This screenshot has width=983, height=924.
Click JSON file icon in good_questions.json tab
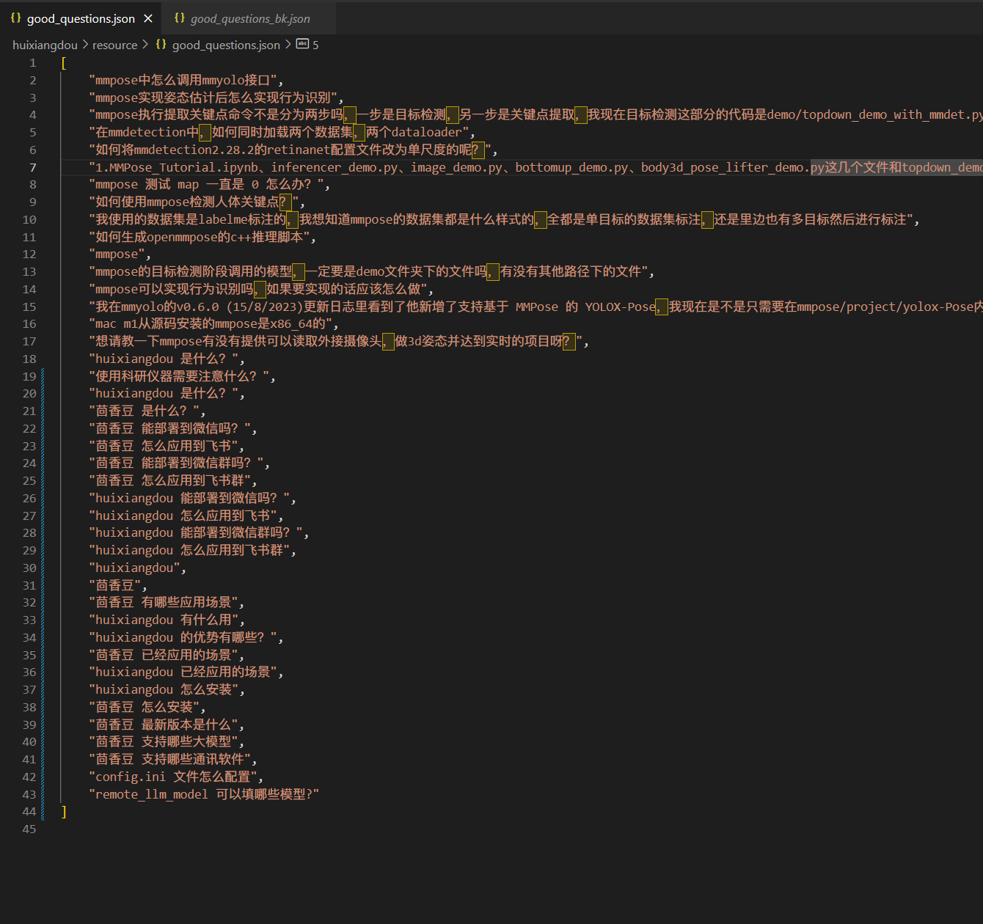[16, 18]
